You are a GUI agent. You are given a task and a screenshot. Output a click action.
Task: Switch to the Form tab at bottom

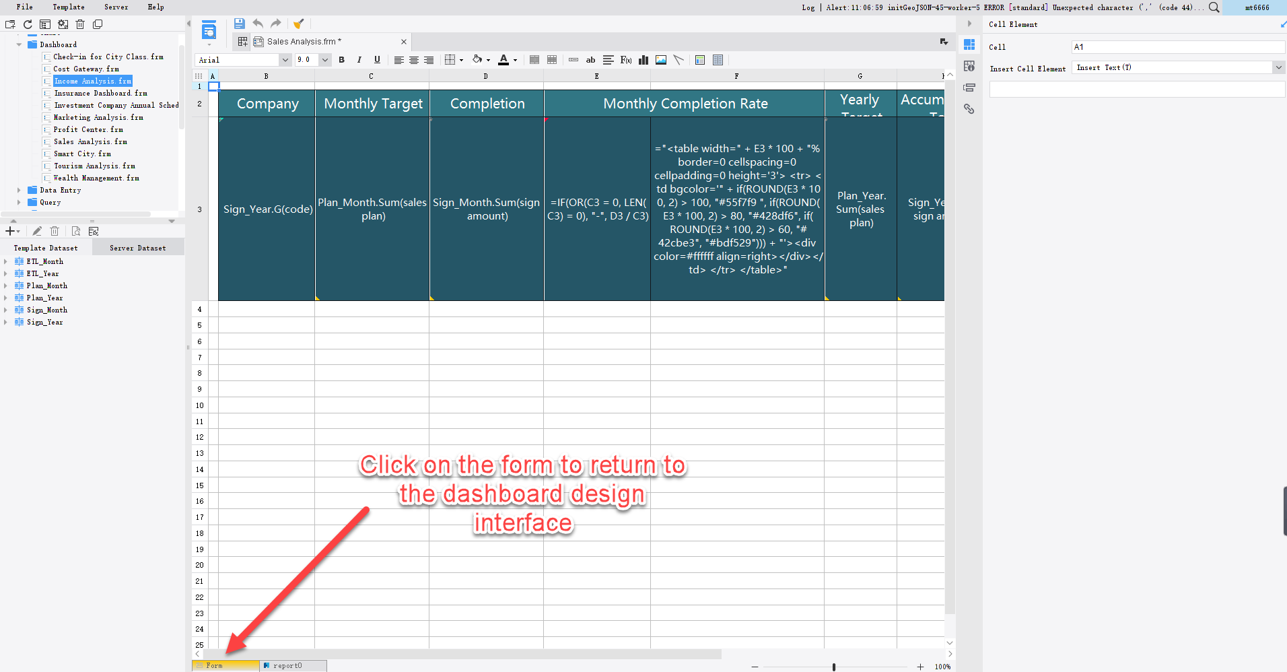click(x=225, y=665)
